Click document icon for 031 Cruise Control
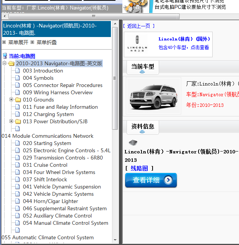This screenshot has height=245, width=239. [18, 165]
